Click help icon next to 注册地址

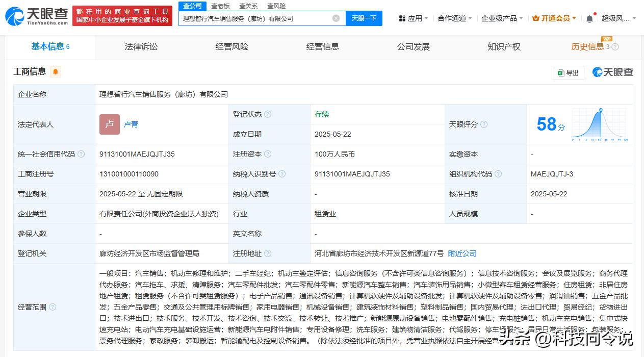(268, 253)
